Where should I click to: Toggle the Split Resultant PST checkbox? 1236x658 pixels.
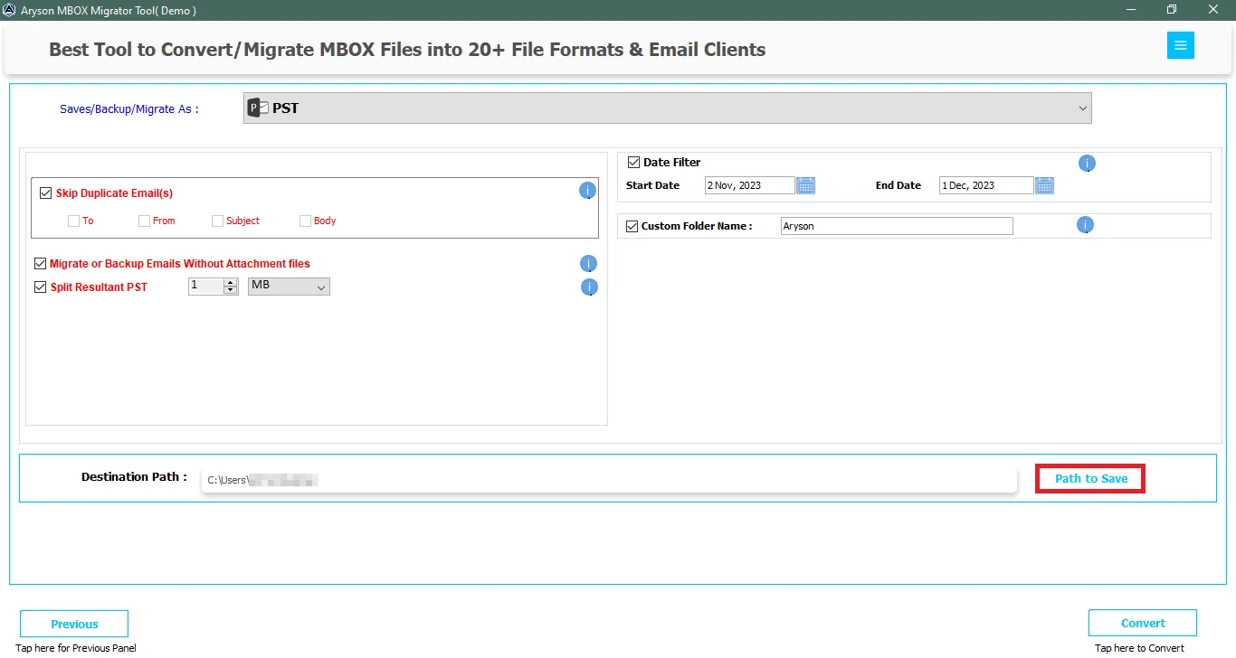pyautogui.click(x=40, y=287)
